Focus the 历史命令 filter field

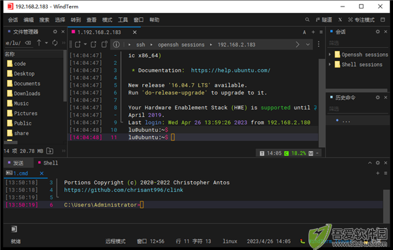point(357,109)
